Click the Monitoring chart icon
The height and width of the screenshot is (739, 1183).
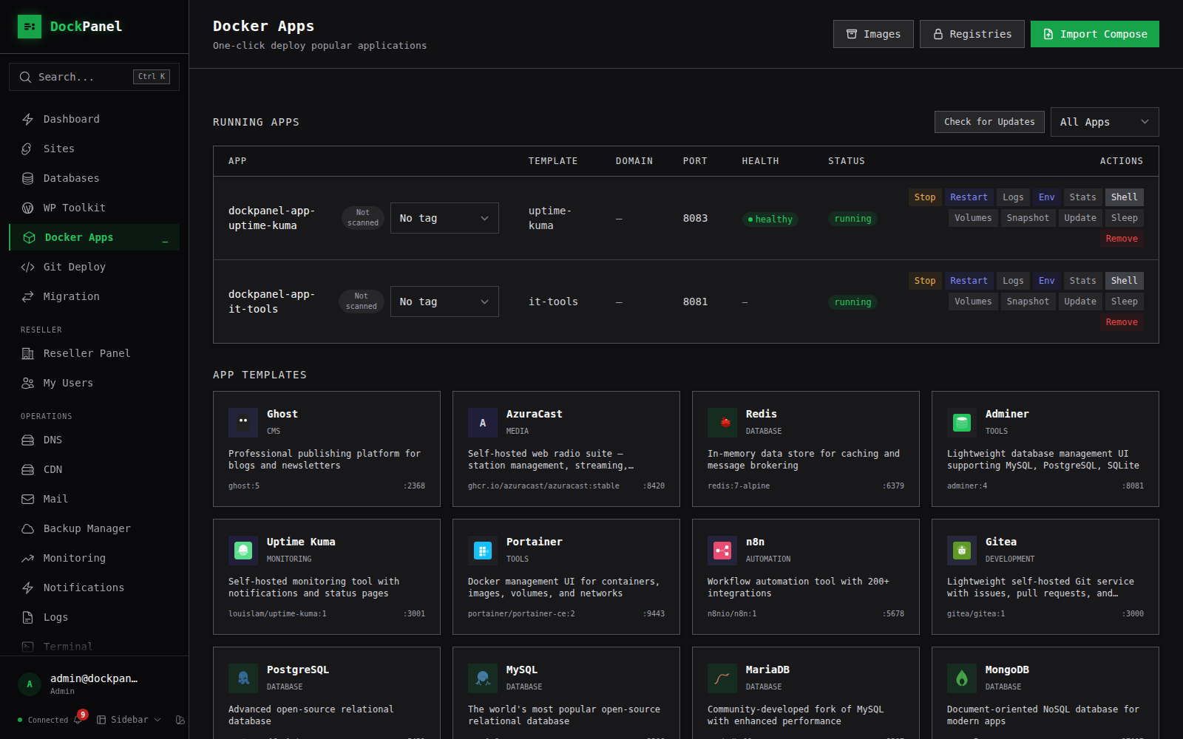click(x=28, y=558)
